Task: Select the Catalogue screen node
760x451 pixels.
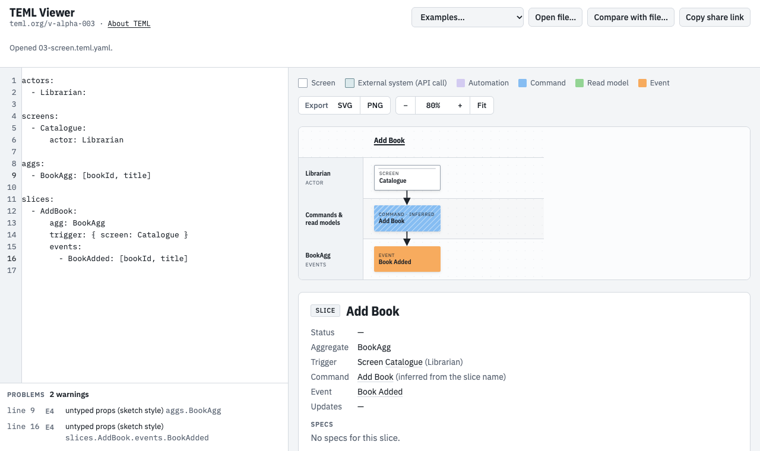Action: (x=407, y=177)
